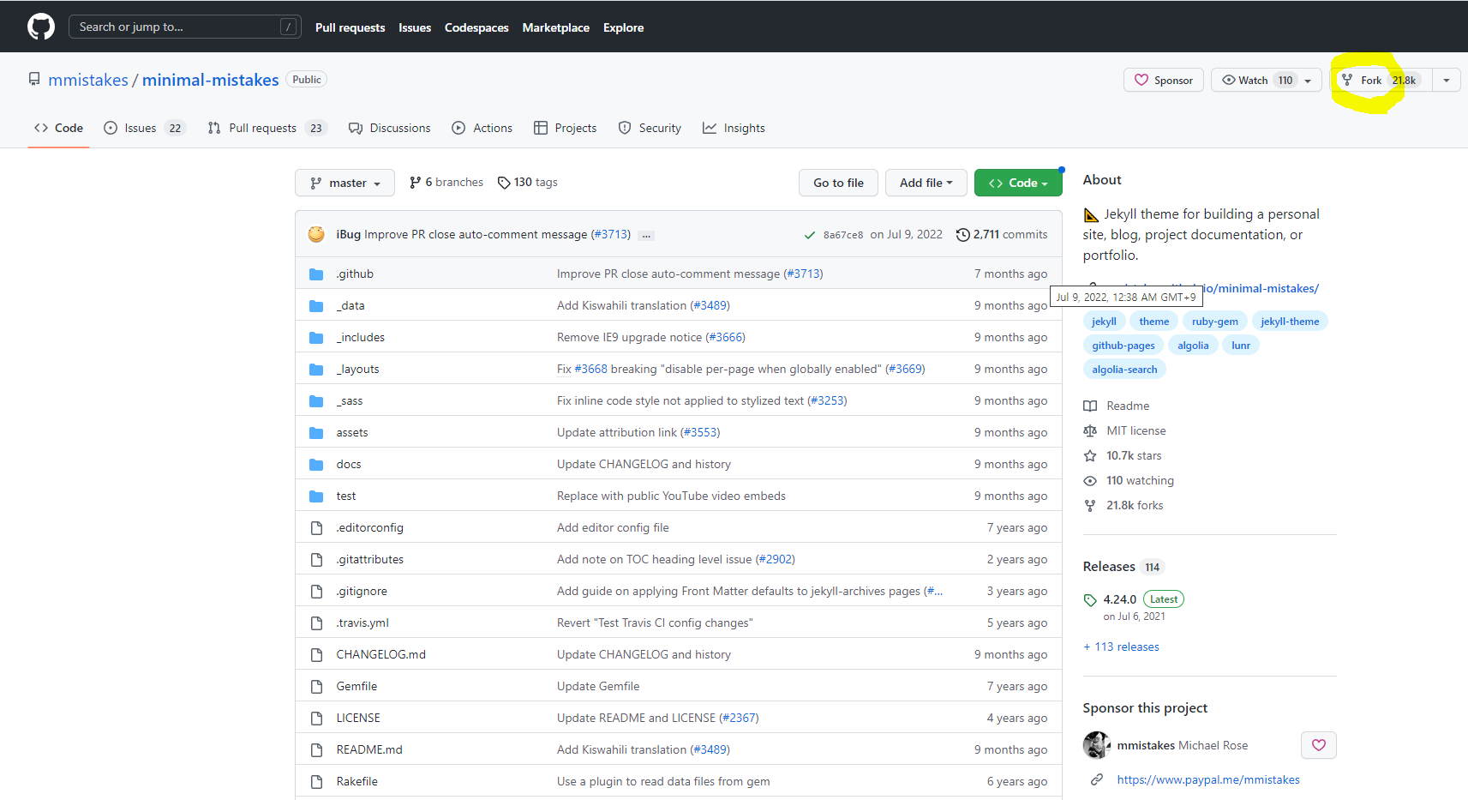Open the .github folder icon
The height and width of the screenshot is (800, 1468).
(316, 274)
